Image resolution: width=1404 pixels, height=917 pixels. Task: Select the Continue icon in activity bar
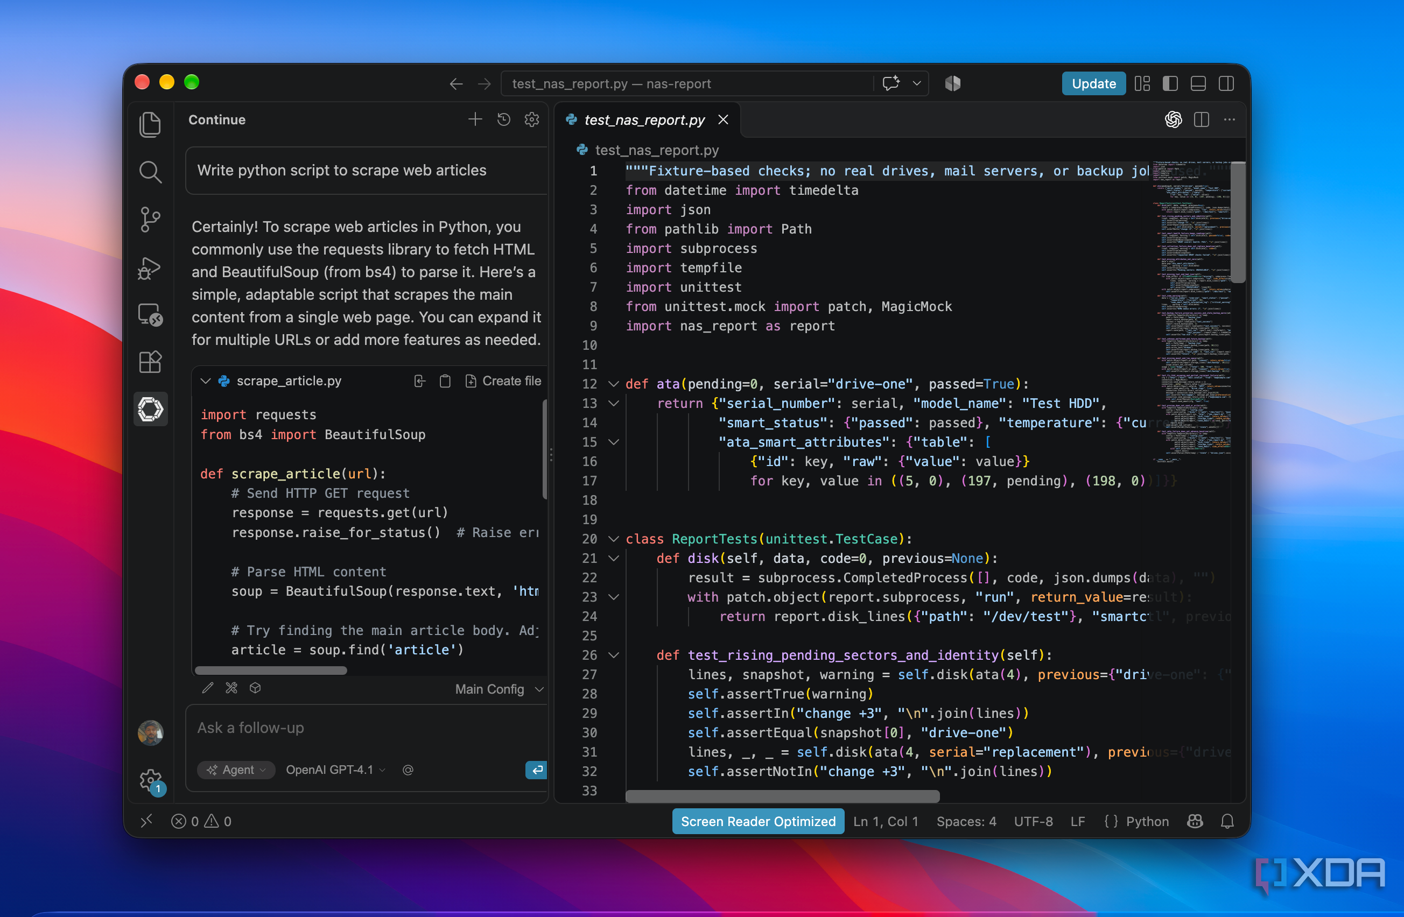coord(150,409)
